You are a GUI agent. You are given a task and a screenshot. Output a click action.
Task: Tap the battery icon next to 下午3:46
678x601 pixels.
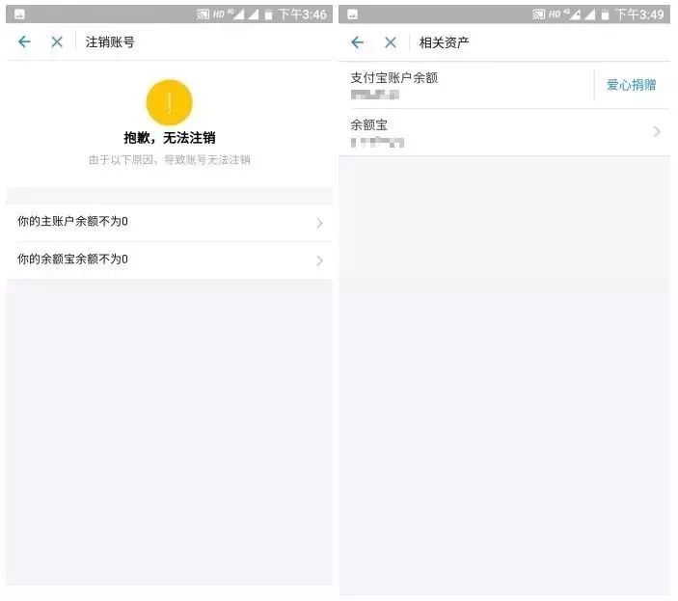(x=268, y=15)
